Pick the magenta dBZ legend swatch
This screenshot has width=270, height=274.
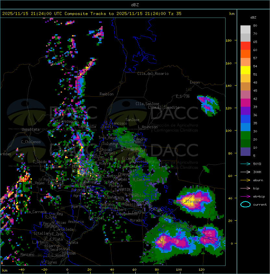point(245,103)
